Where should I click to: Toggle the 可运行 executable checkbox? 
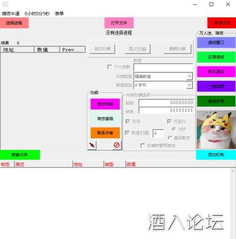[x=169, y=121]
